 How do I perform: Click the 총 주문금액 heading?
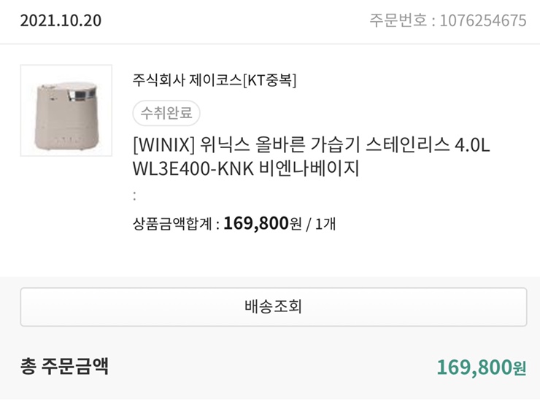(x=64, y=366)
